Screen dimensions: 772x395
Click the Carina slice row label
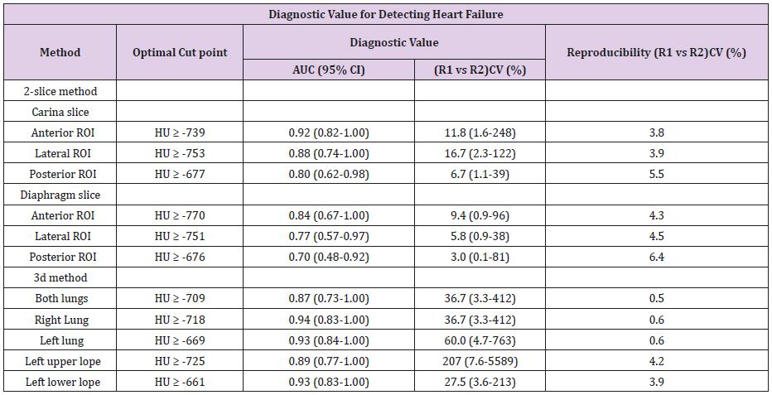pyautogui.click(x=60, y=112)
